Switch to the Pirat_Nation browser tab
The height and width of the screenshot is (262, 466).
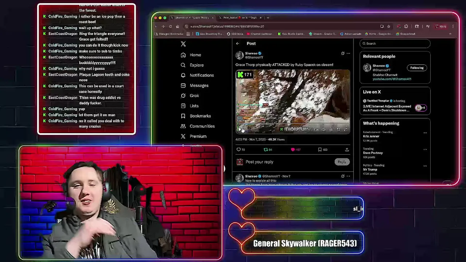240,18
